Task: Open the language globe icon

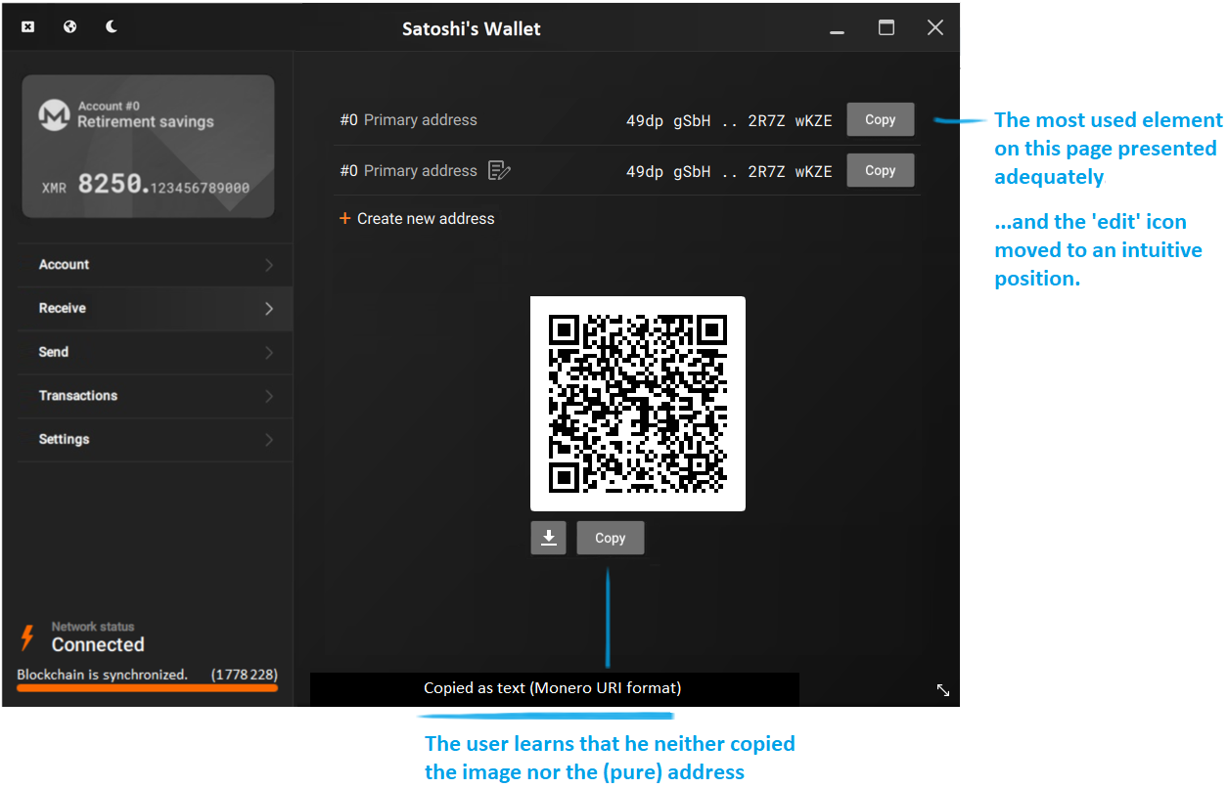Action: coord(70,27)
